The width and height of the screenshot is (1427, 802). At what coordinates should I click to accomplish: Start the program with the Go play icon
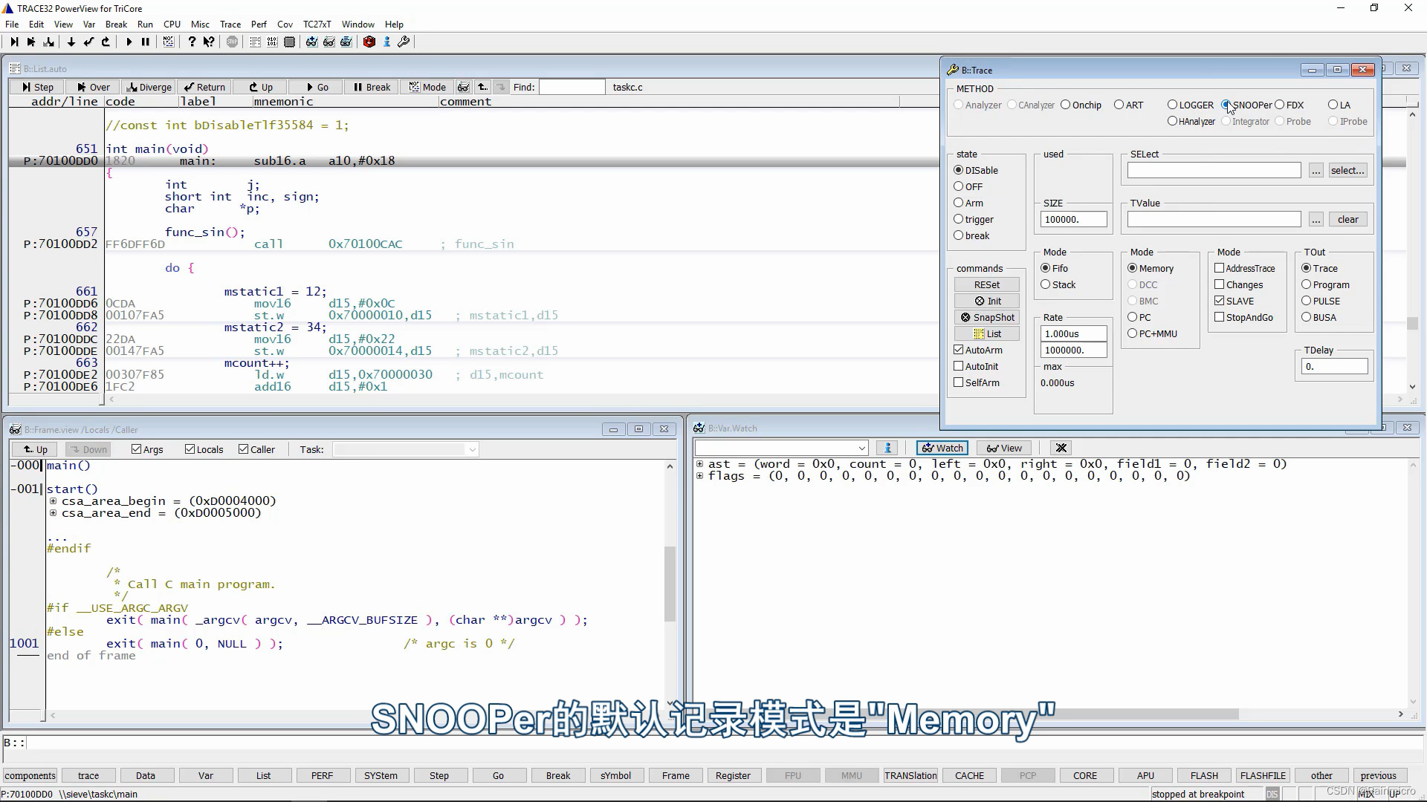(129, 42)
